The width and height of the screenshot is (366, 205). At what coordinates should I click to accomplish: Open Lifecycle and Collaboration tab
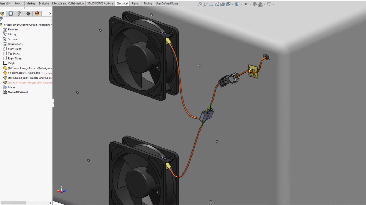click(68, 3)
